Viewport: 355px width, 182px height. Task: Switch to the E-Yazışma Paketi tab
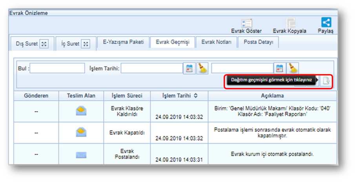pyautogui.click(x=123, y=42)
